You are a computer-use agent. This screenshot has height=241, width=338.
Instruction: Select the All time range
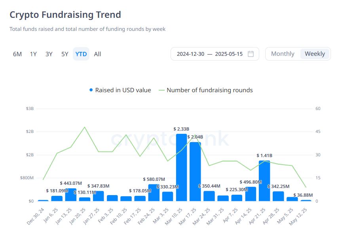point(97,54)
